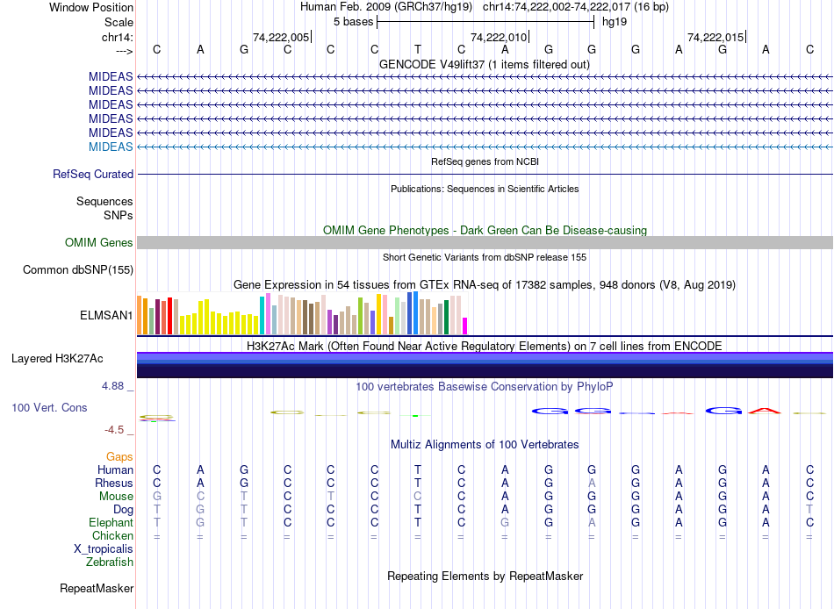Image resolution: width=834 pixels, height=609 pixels.
Task: Click the red A letter in PhyloP conservation logo
Action: [x=765, y=411]
